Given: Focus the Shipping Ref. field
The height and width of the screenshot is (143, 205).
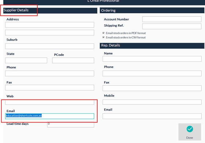Looking at the screenshot, I should point(172,26).
